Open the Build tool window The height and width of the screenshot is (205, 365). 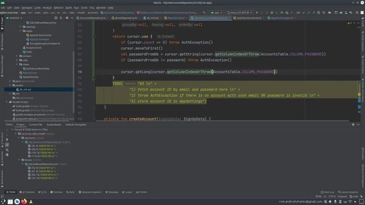71,192
